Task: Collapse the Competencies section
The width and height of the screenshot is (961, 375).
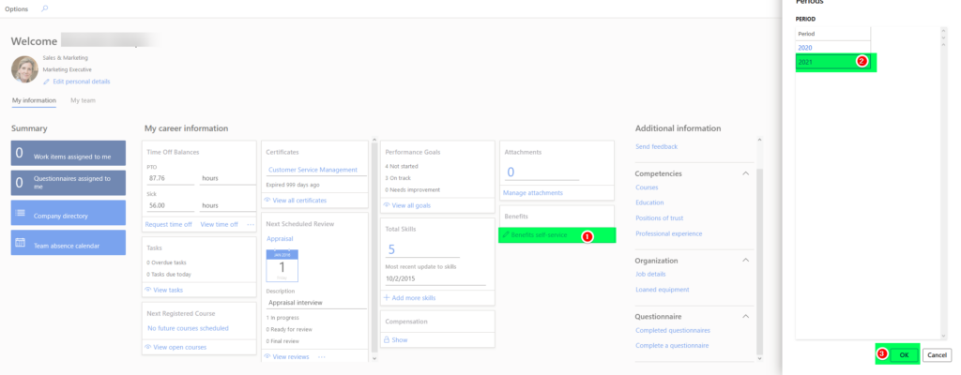Action: 746,173
